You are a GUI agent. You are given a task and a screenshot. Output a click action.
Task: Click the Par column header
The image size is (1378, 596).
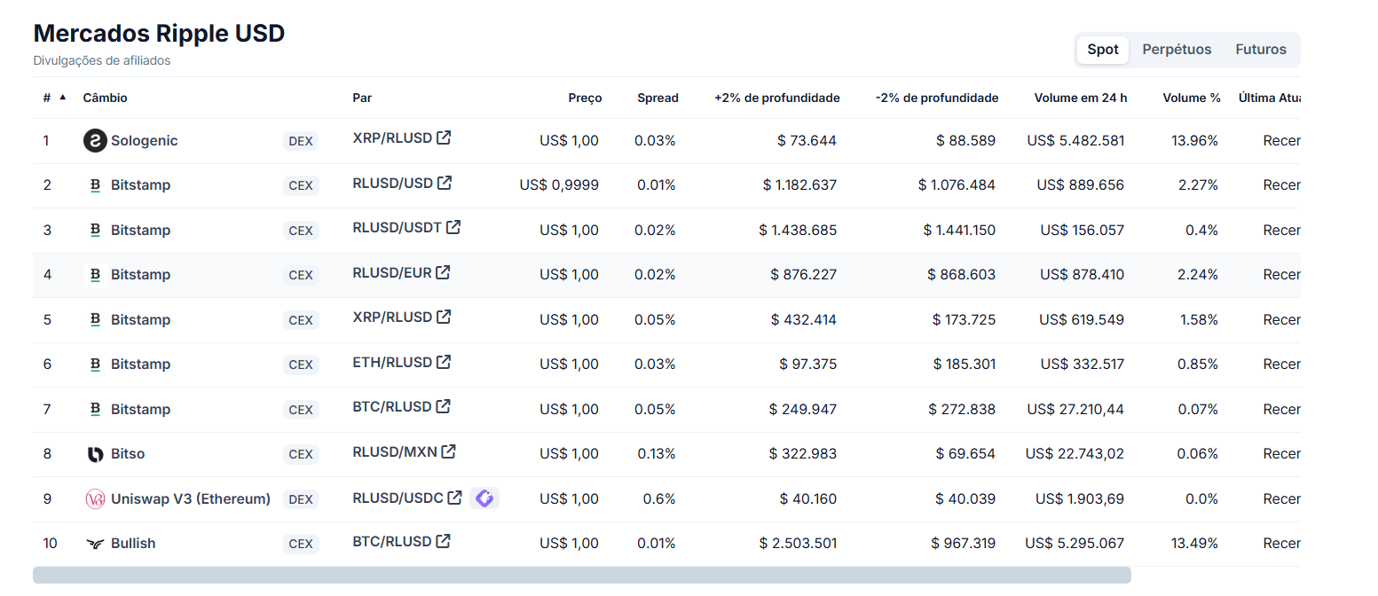tap(362, 98)
